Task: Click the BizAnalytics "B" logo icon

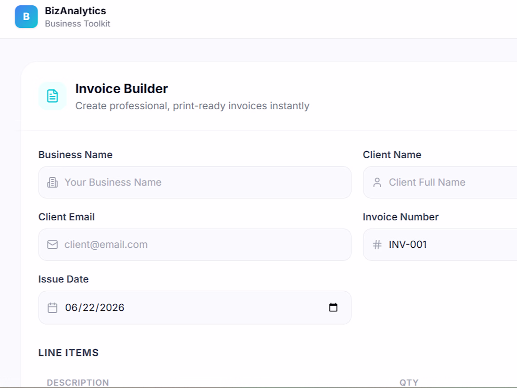Action: pyautogui.click(x=26, y=16)
